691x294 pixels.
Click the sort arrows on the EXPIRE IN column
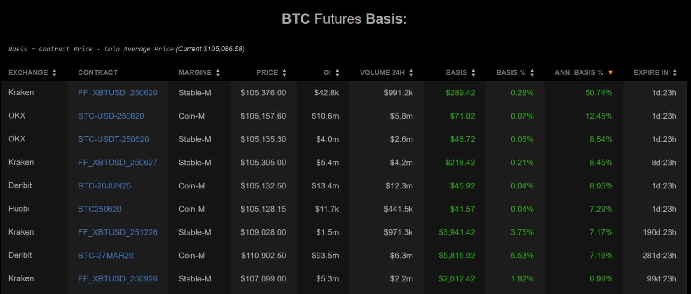pos(675,72)
